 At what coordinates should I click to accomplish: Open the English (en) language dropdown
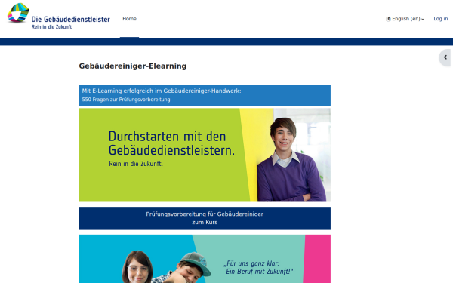click(405, 19)
